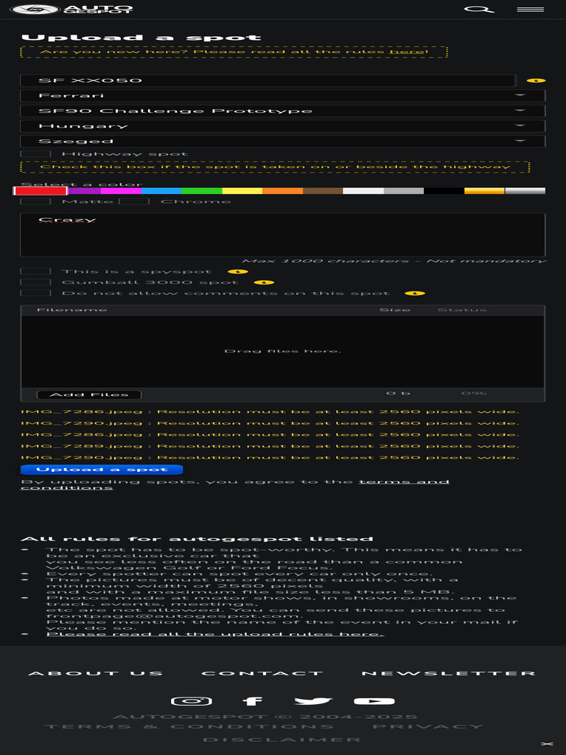Open the Hungary country dropdown
This screenshot has width=566, height=755.
282,126
